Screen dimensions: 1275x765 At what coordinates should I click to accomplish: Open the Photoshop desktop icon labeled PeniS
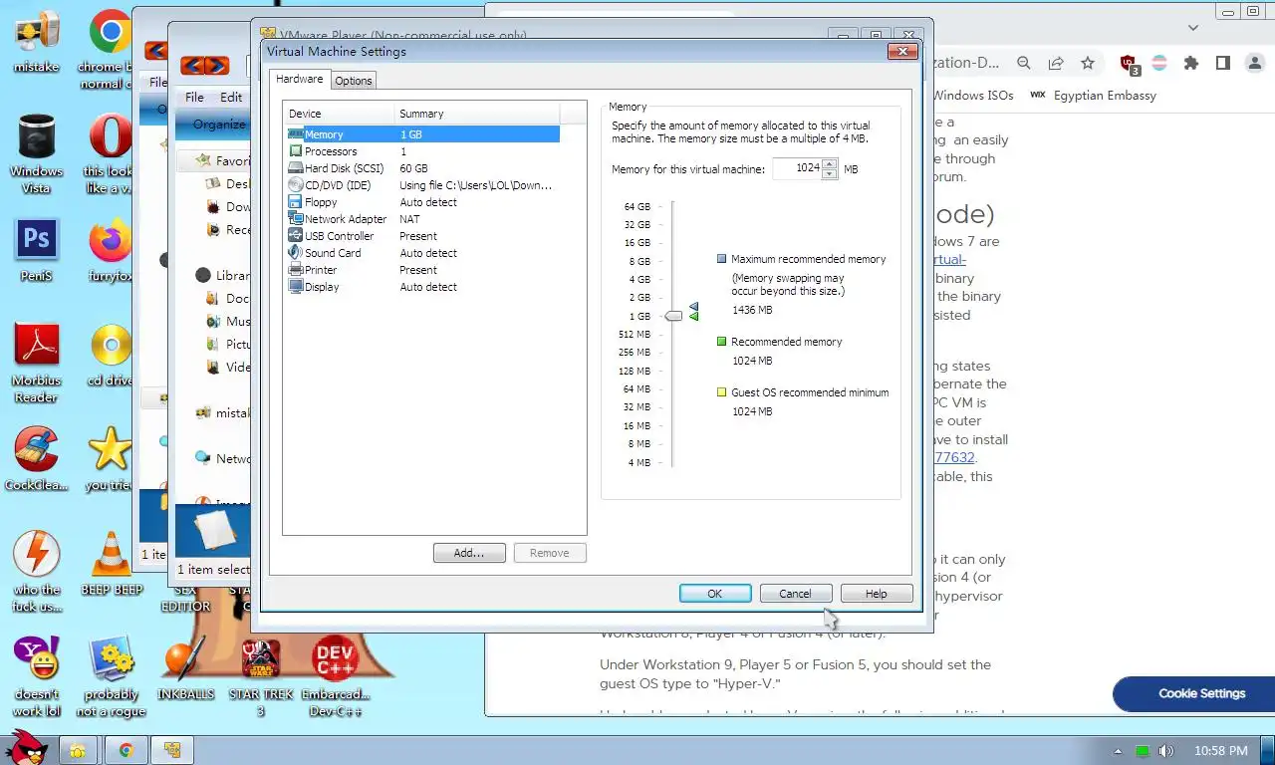(x=36, y=249)
